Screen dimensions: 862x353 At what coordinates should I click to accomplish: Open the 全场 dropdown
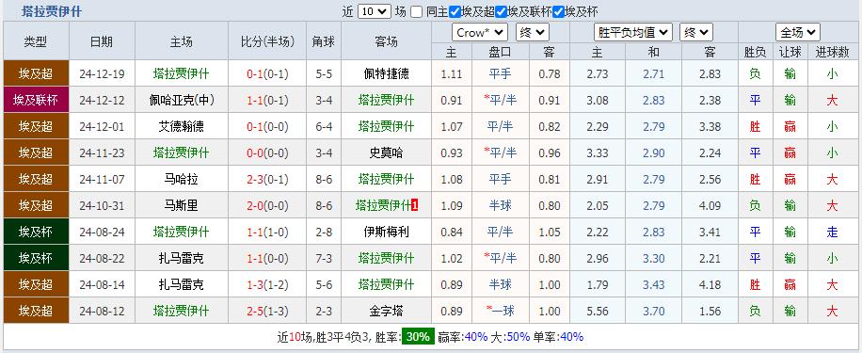tap(798, 32)
